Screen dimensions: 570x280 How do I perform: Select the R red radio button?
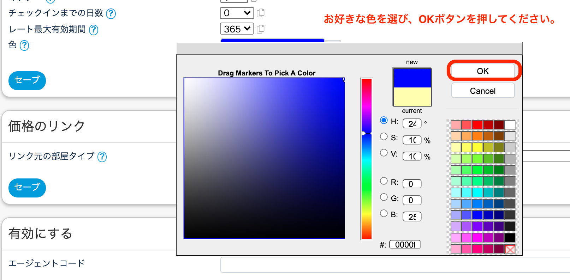click(x=384, y=181)
